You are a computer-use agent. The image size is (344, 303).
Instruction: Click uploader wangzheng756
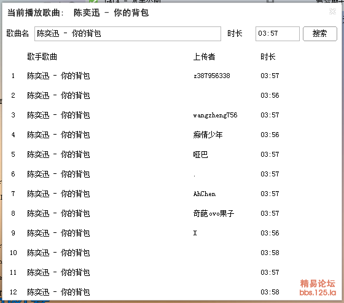pyautogui.click(x=215, y=115)
